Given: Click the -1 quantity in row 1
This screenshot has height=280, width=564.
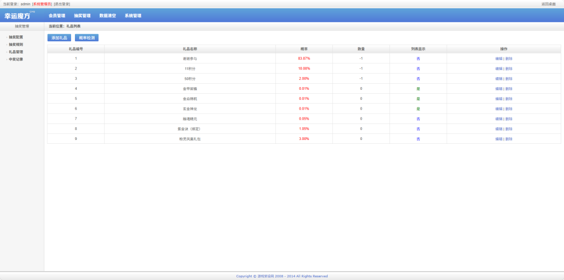Looking at the screenshot, I should point(361,58).
